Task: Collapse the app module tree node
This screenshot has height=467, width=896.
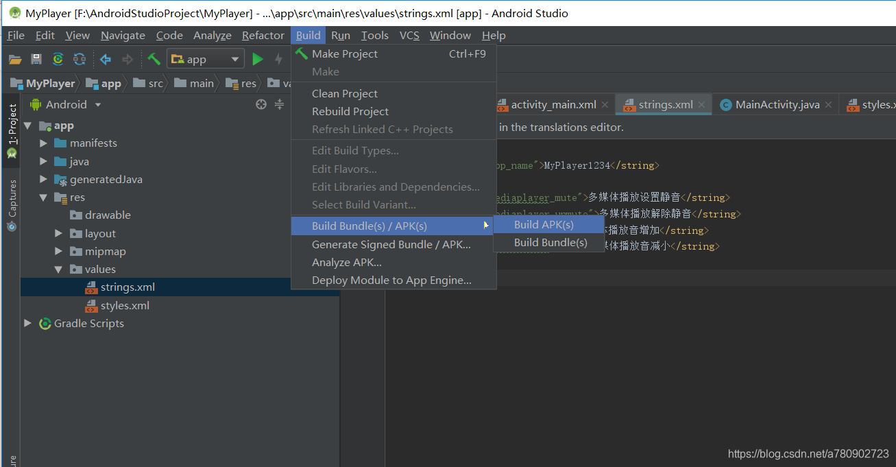Action: [28, 126]
